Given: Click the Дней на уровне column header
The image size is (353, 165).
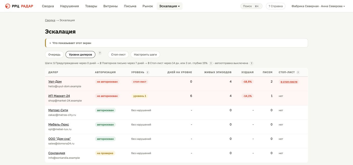Looking at the screenshot, I should click(x=180, y=72).
